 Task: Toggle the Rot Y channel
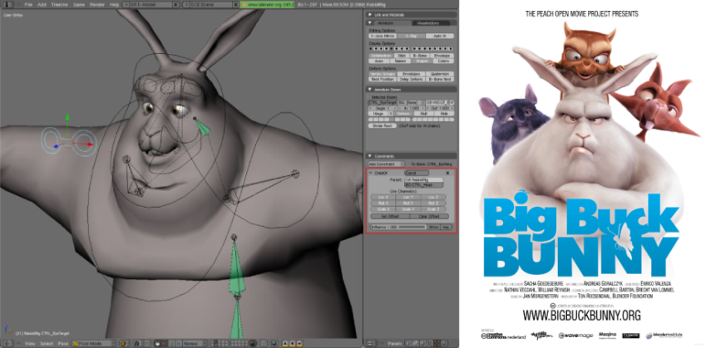tap(408, 203)
